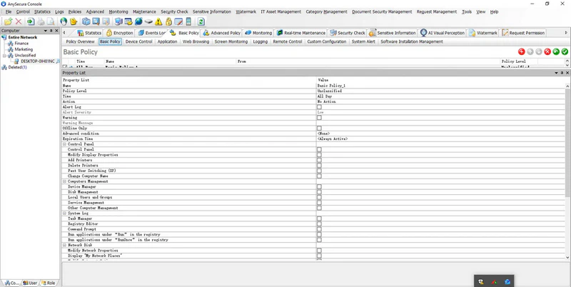Check the Command Prompt box
This screenshot has width=571, height=287.
(x=319, y=229)
